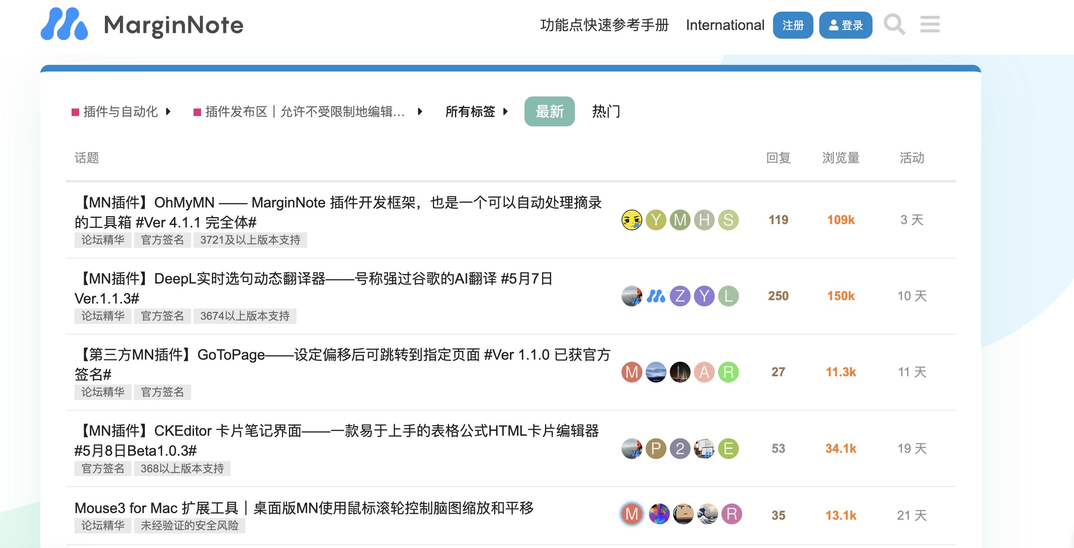1074x548 pixels.
Task: Click the MarginNote logo icon
Action: click(x=64, y=24)
